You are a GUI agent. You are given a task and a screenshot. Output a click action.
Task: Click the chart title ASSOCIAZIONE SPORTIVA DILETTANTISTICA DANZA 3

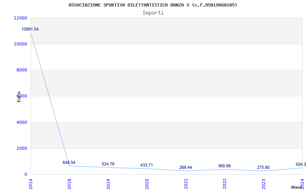click(153, 5)
